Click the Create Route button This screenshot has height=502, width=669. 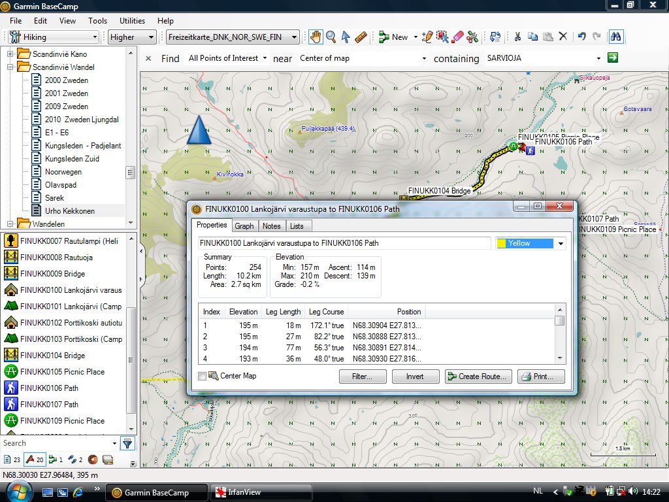pyautogui.click(x=478, y=376)
